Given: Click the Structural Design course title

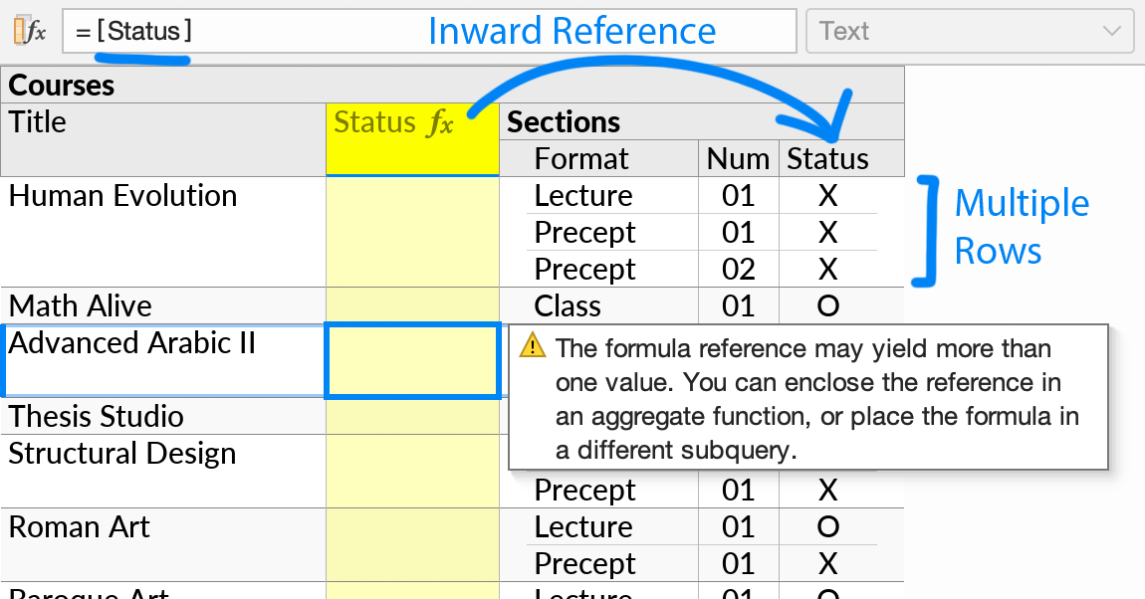Looking at the screenshot, I should coord(121,452).
